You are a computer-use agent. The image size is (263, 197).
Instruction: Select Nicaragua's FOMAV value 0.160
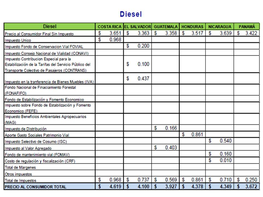225,154
